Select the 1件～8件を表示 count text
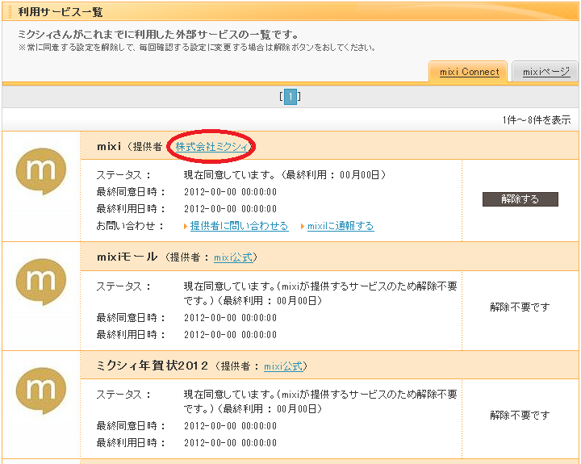Viewport: 581px width, 464px height. [x=536, y=119]
